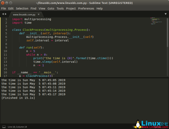This screenshot has width=169, height=129.
Task: Click output line with time 07:45:17
Action: (33, 94)
